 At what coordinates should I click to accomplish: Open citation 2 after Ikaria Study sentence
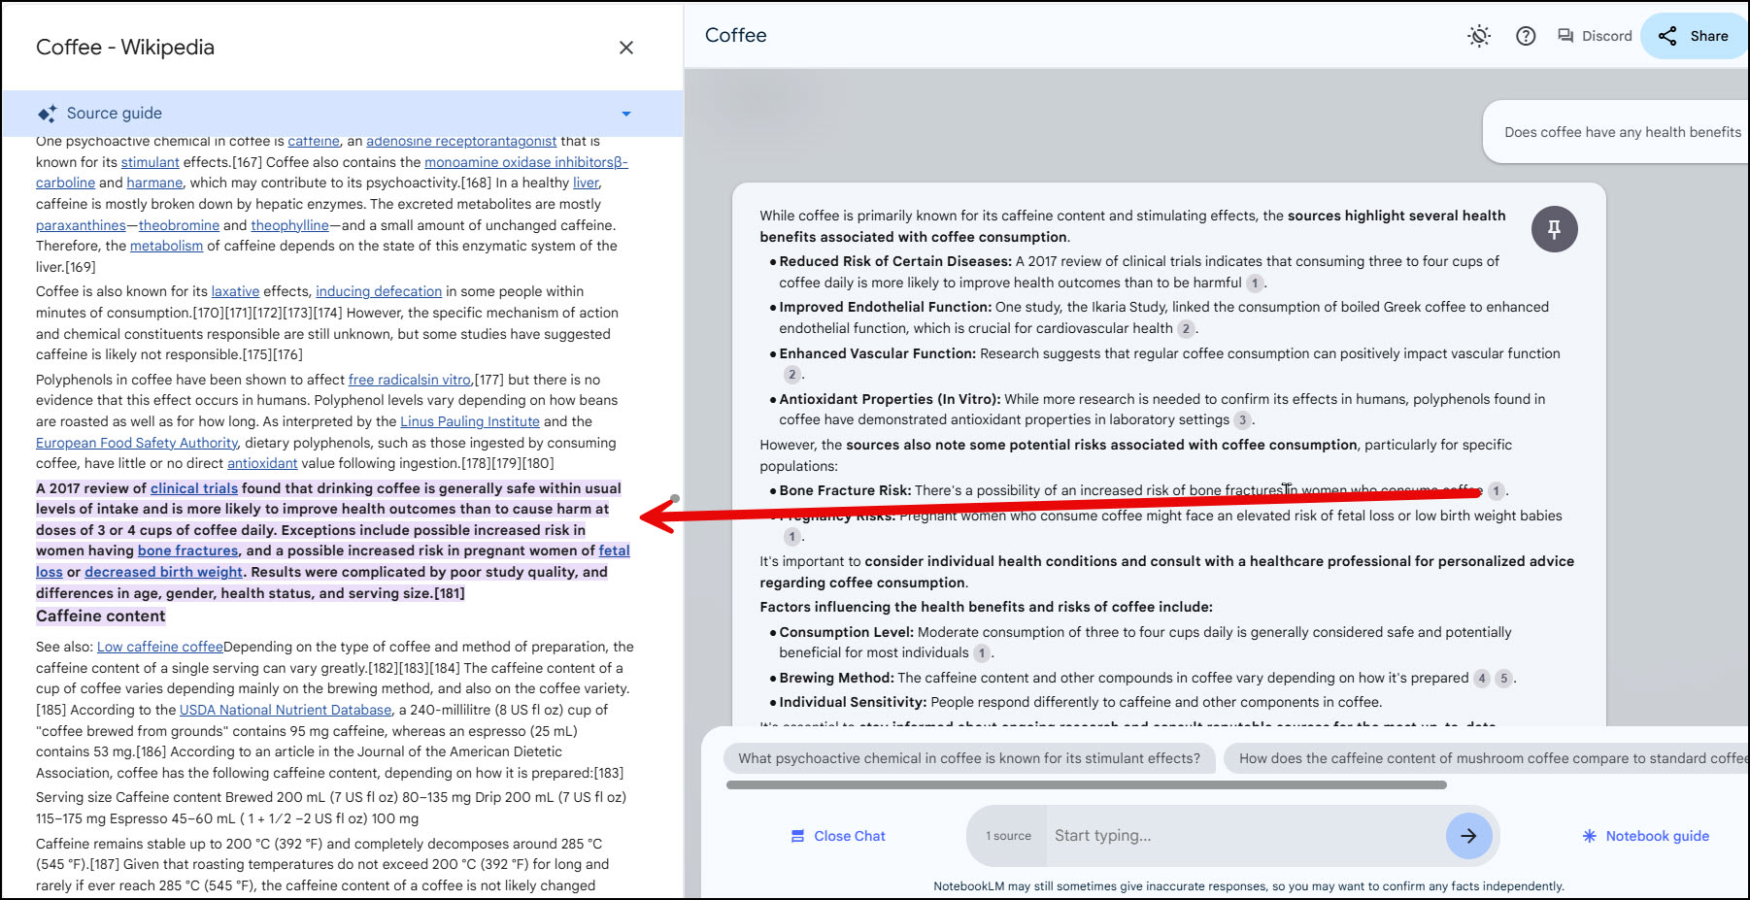click(1186, 328)
